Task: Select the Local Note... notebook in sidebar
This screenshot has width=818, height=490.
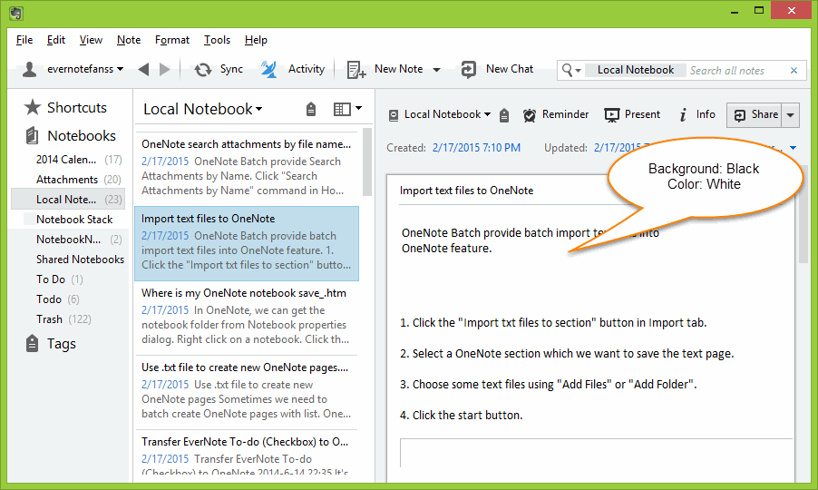Action: 68,200
